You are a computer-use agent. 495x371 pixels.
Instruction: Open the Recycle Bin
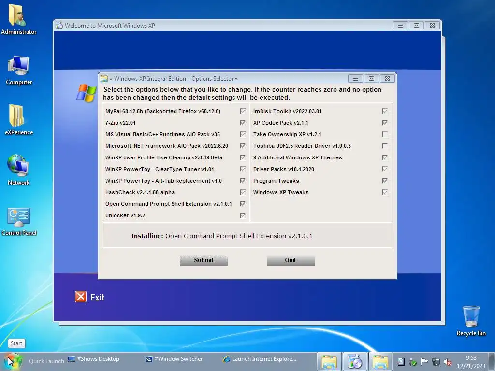tap(471, 321)
